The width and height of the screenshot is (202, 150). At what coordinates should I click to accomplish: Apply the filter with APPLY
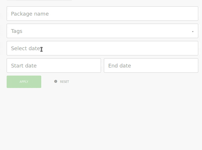coord(24,82)
